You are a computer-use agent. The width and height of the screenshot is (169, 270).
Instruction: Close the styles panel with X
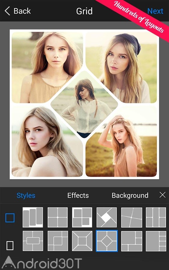[162, 195]
